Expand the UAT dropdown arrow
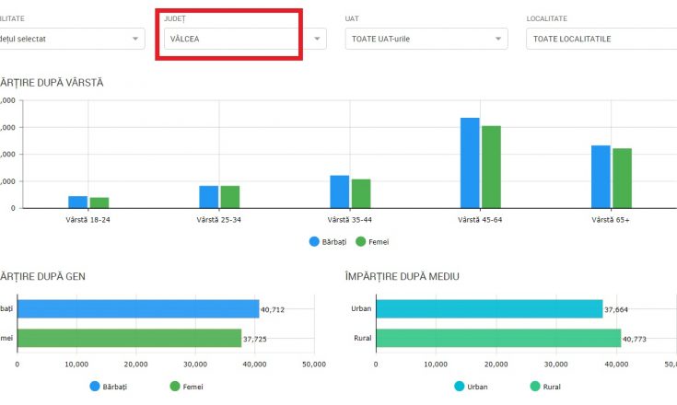This screenshot has height=405, width=677. (x=498, y=39)
